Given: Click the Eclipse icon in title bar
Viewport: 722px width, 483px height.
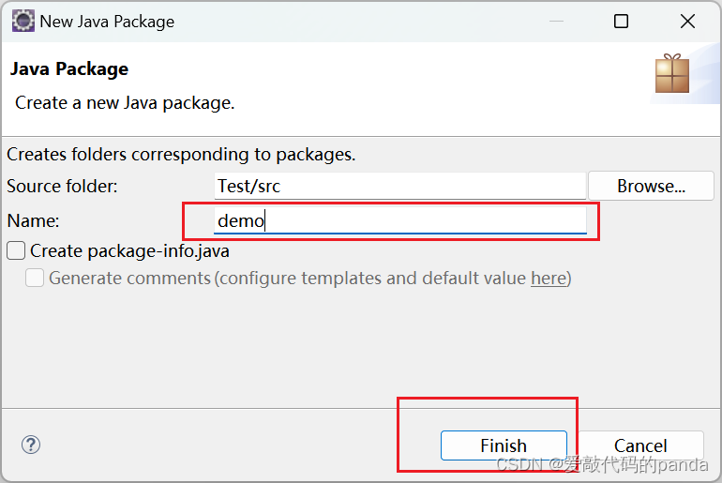Looking at the screenshot, I should point(23,22).
